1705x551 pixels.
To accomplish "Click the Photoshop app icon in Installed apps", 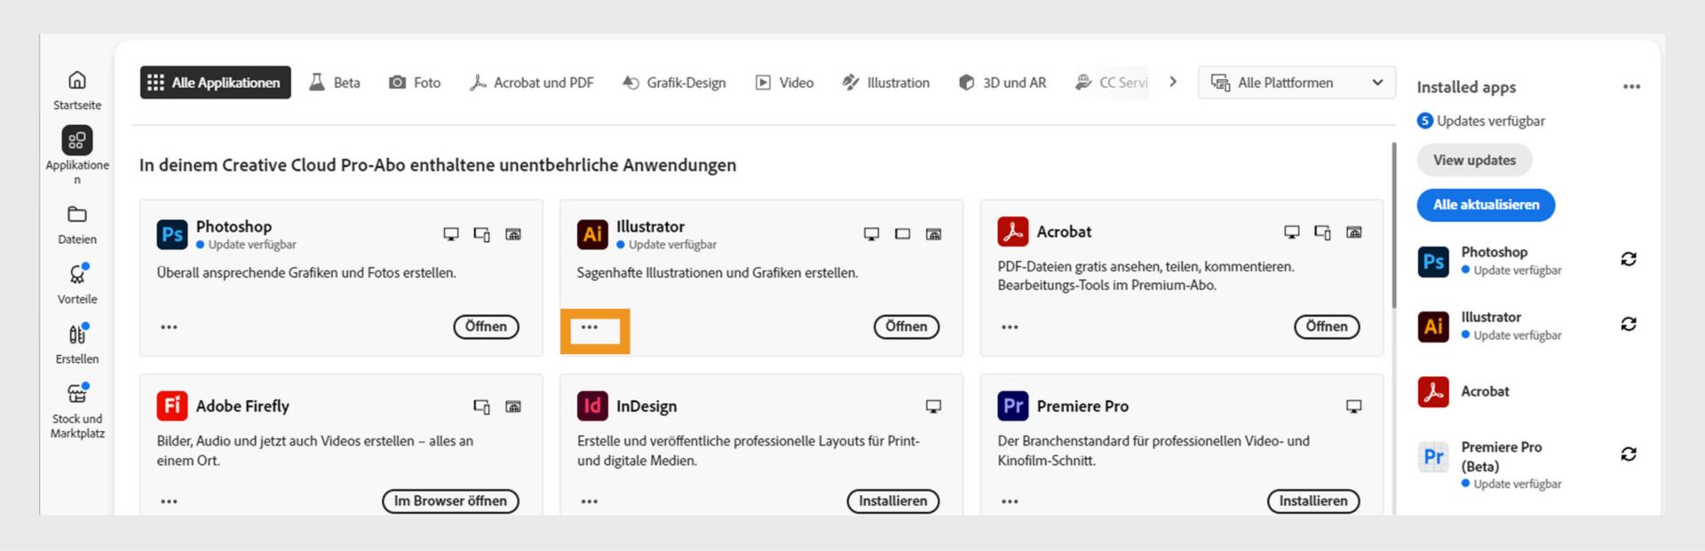I will point(1433,262).
